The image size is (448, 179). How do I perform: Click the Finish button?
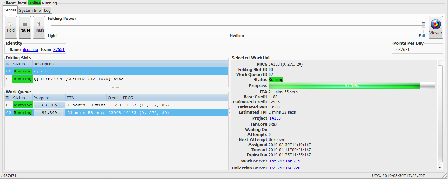coord(39,27)
